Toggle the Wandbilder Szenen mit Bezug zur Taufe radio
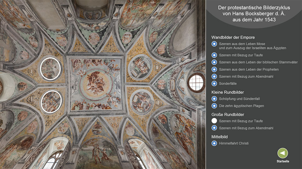The width and height of the screenshot is (302, 169). point(214,55)
